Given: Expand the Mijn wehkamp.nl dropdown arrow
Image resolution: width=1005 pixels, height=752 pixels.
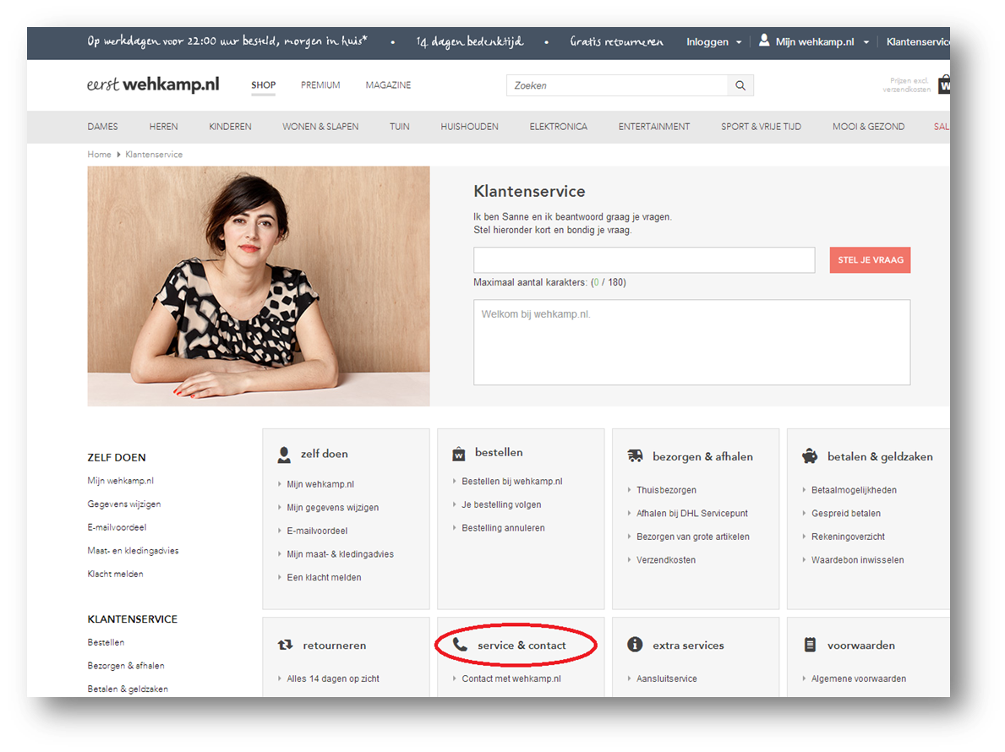Looking at the screenshot, I should pyautogui.click(x=866, y=42).
